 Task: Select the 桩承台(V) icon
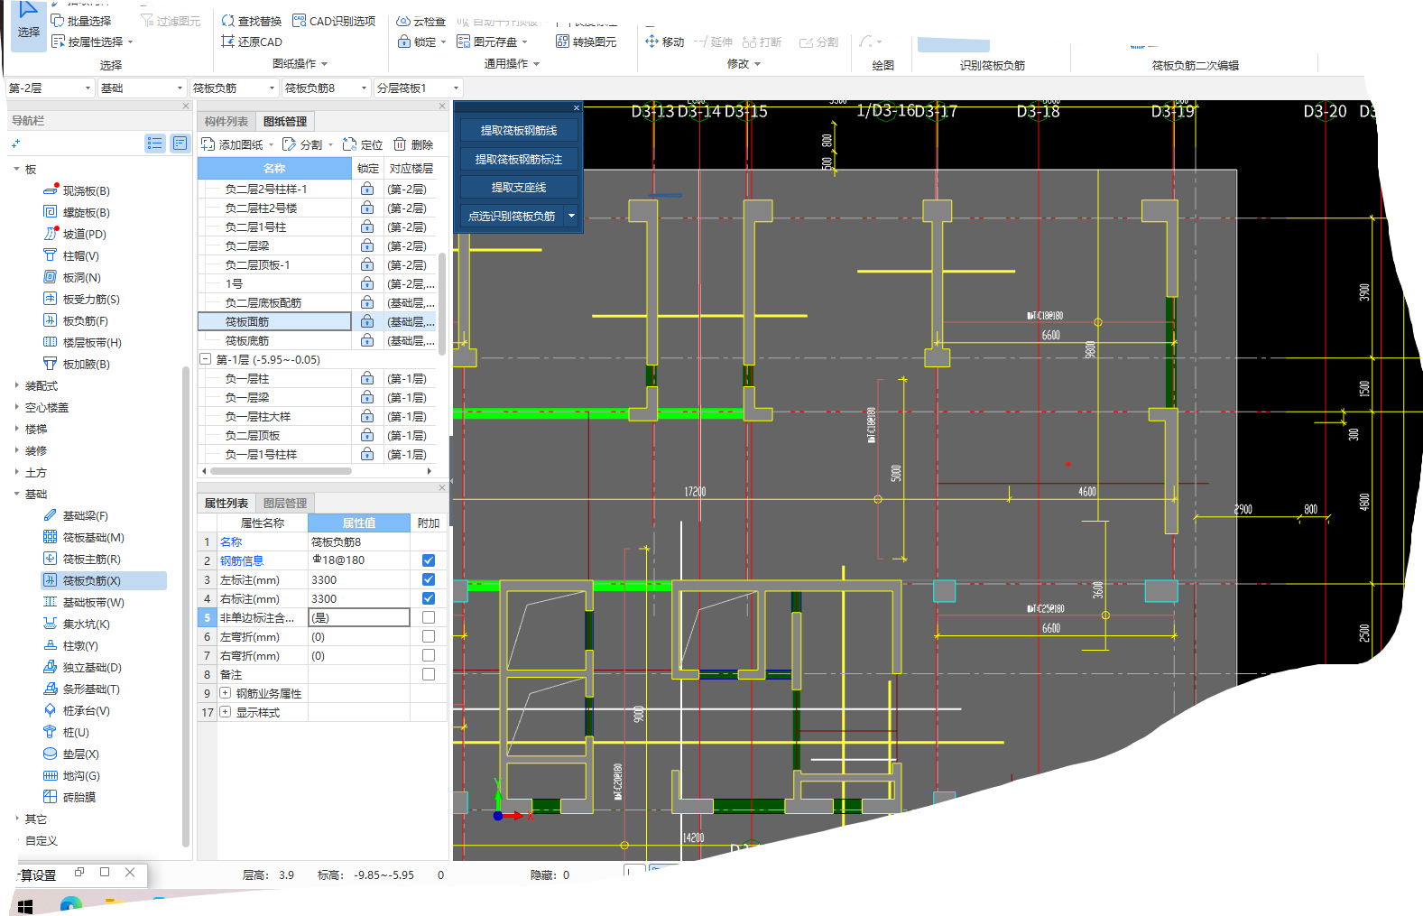click(x=50, y=710)
